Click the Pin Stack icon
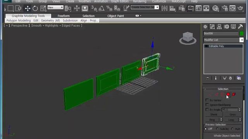 pos(208,78)
